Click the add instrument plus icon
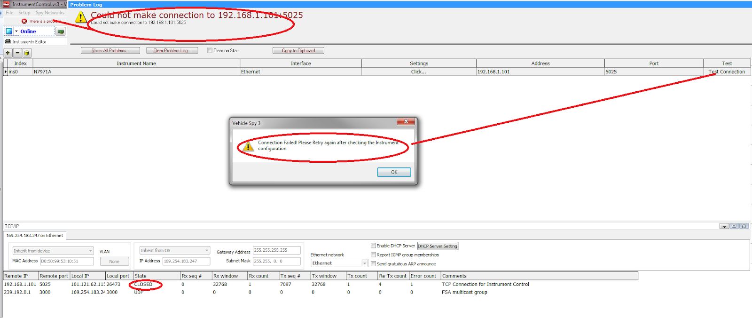Screen dimensions: 752x318 coord(8,53)
